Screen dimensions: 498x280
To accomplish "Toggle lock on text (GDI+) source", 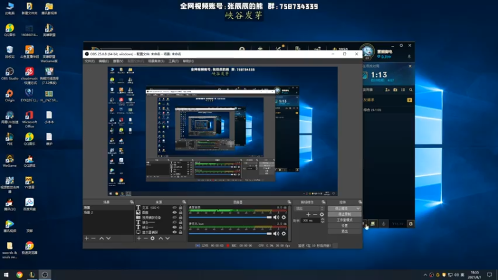I will pos(181,208).
